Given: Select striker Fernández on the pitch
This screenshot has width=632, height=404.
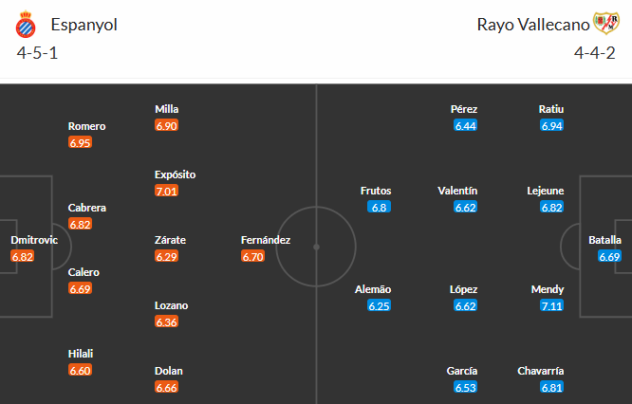Looking at the screenshot, I should tap(266, 240).
